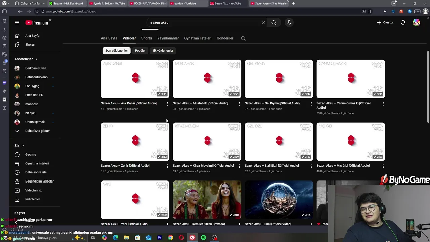Open options for Mış Gibi video
Image resolution: width=430 pixels, height=242 pixels.
click(383, 166)
